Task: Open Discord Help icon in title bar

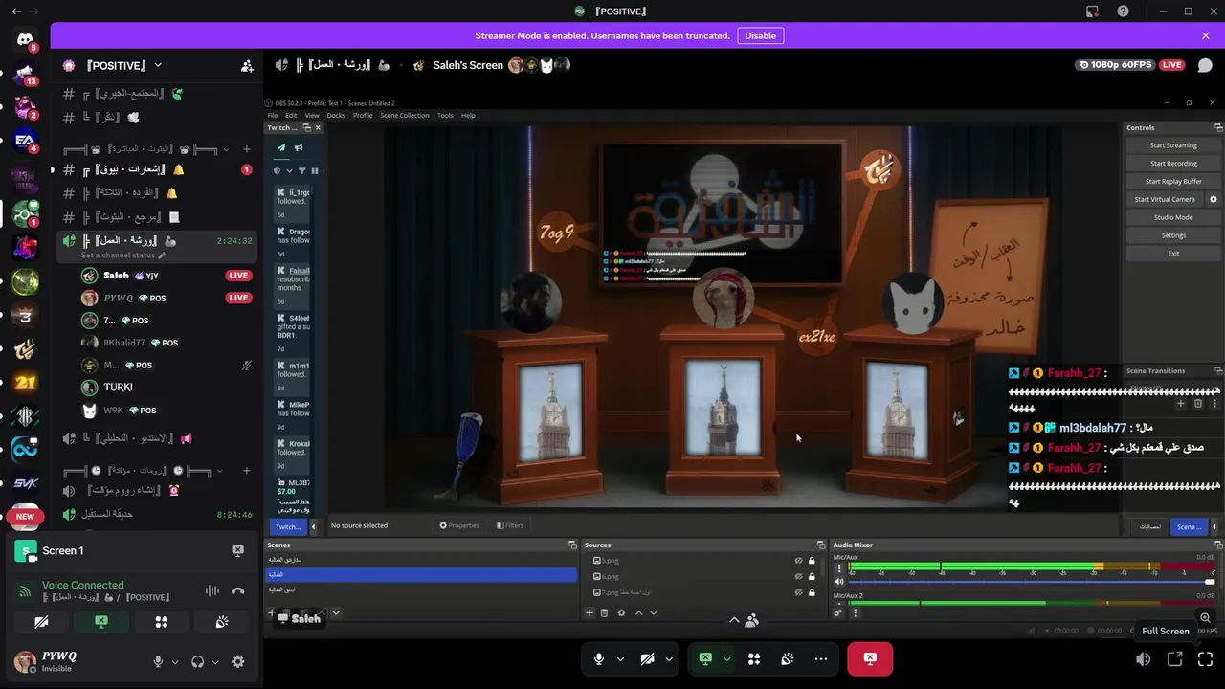Action: pyautogui.click(x=1123, y=11)
